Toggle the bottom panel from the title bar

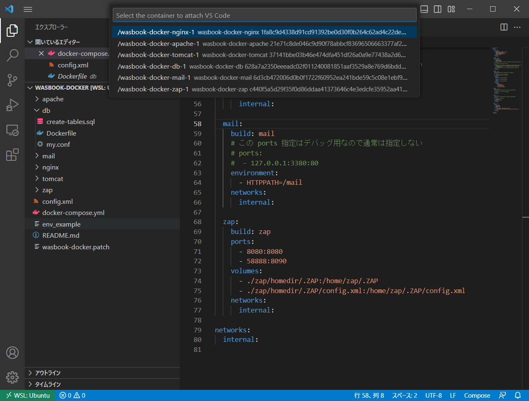(424, 9)
